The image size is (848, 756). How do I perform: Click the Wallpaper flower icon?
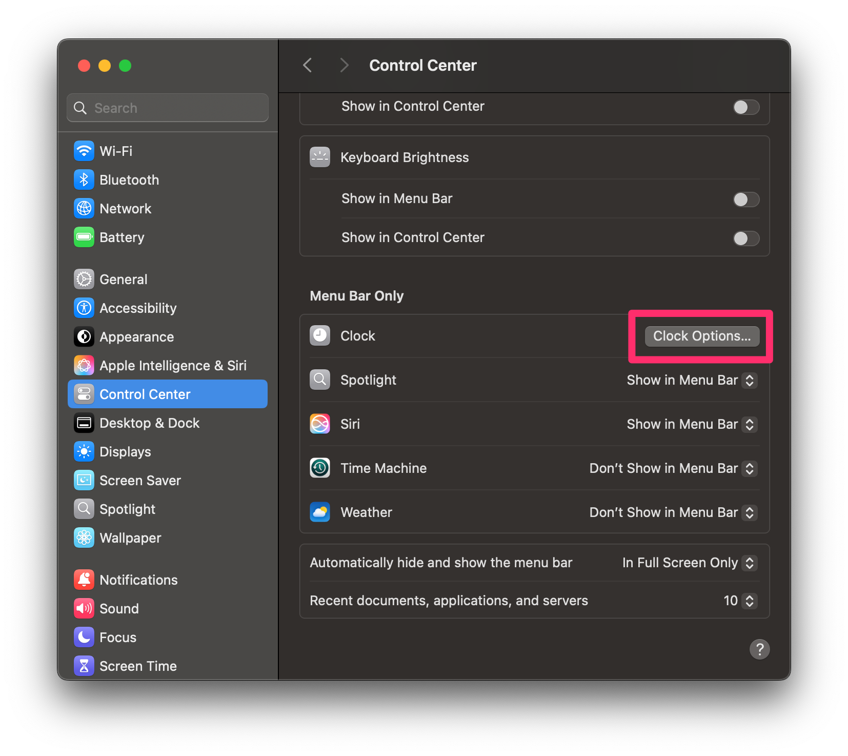tap(84, 538)
